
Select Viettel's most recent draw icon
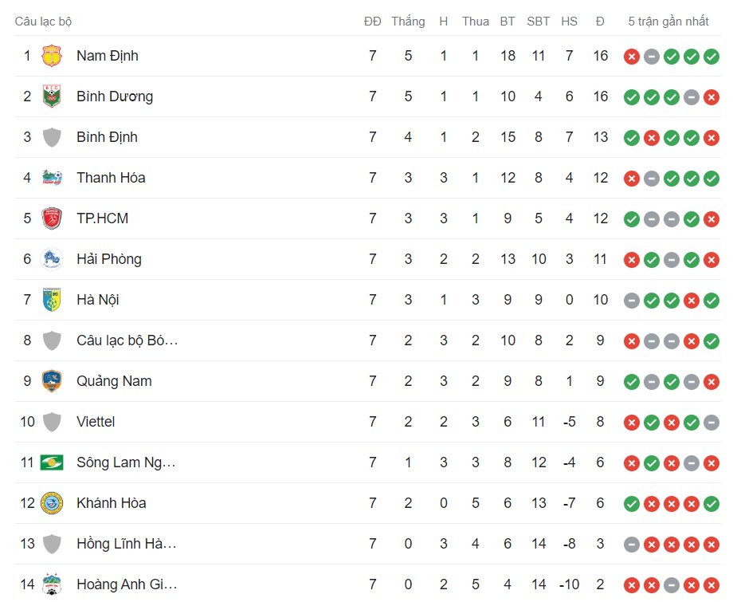(711, 422)
